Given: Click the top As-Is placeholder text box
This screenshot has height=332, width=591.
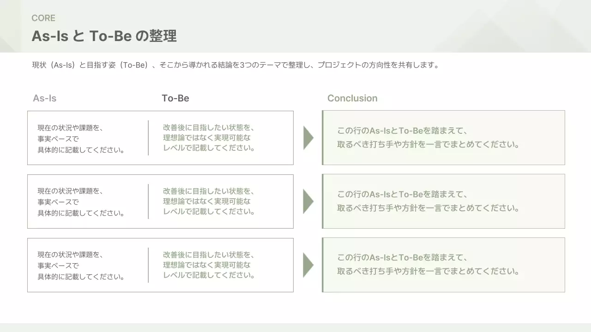Looking at the screenshot, I should point(81,137).
